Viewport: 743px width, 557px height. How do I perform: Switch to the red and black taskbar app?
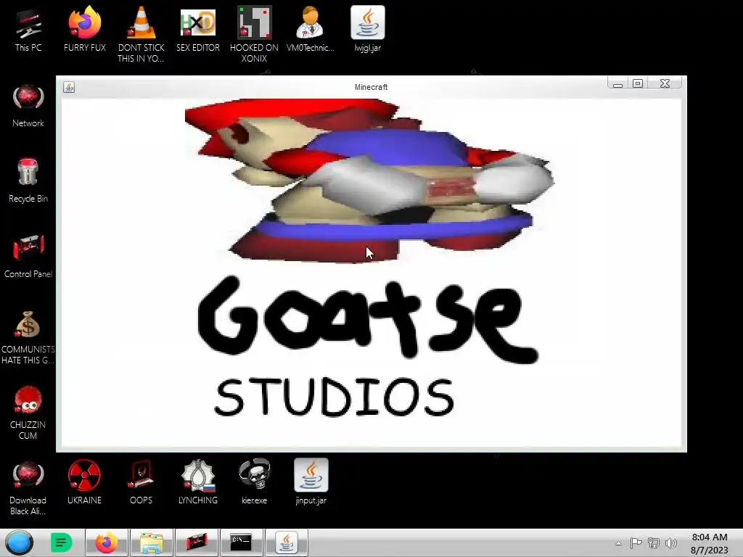point(197,542)
